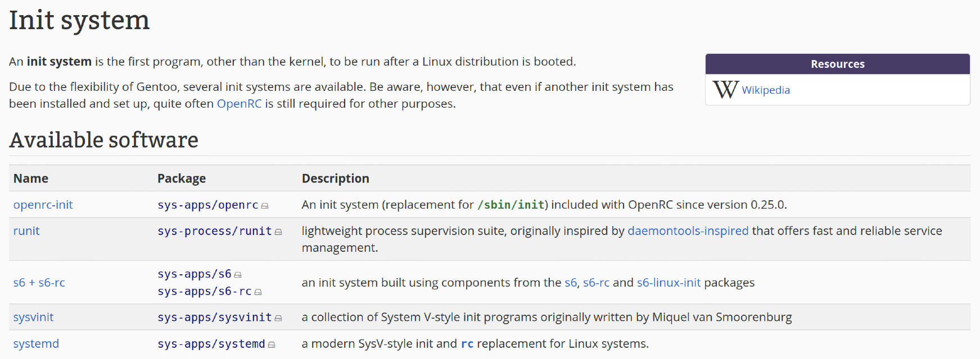Viewport: 980px width, 359px height.
Task: Click the /sbin/init code text
Action: coord(511,205)
